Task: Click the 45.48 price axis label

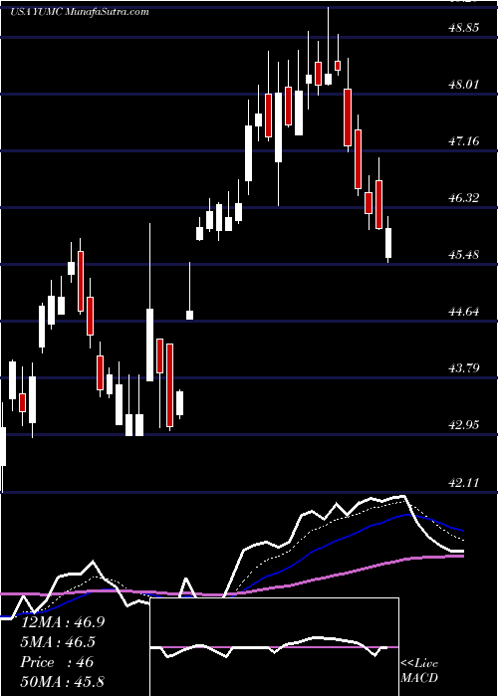Action: point(464,255)
